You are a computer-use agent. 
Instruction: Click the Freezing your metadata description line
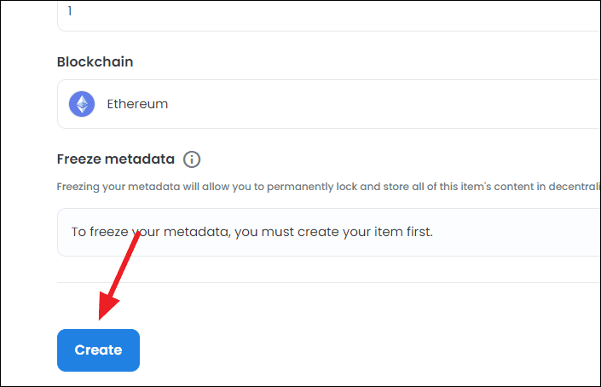pyautogui.click(x=328, y=187)
